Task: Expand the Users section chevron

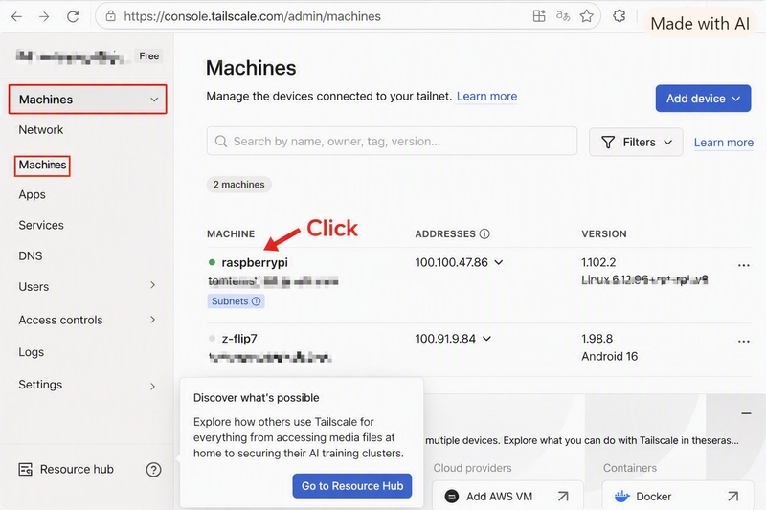Action: click(153, 285)
